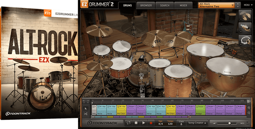Toggle the record button
This screenshot has width=255, height=129.
pyautogui.click(x=151, y=123)
